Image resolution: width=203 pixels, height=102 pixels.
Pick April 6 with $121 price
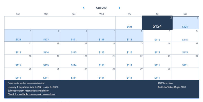point(74,35)
